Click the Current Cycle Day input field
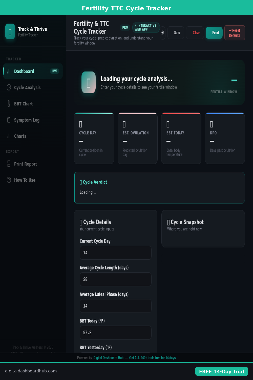The height and width of the screenshot is (380, 253). [x=116, y=253]
